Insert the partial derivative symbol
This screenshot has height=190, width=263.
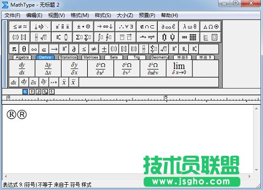pos(74,49)
